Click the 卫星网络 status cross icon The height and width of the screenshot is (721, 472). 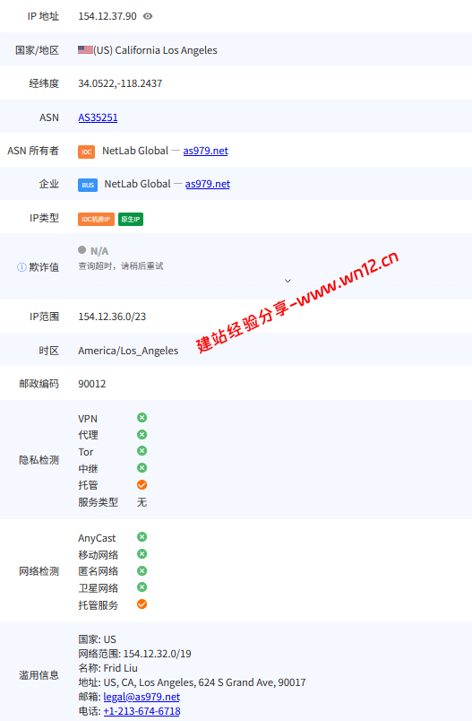(142, 587)
